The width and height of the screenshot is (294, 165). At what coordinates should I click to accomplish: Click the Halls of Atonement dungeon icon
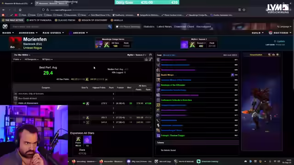click(x=16, y=103)
